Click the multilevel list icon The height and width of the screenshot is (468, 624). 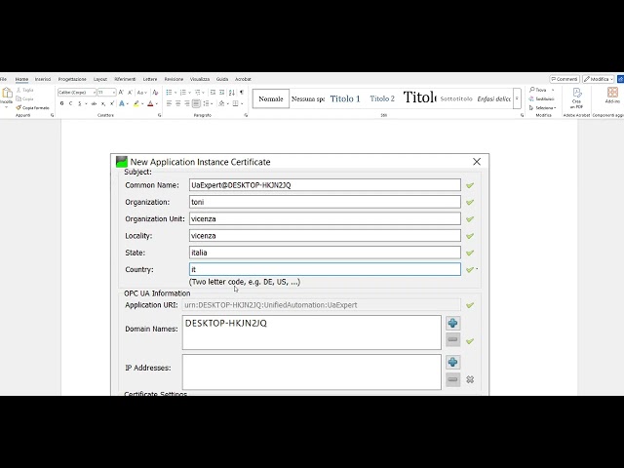[198, 93]
